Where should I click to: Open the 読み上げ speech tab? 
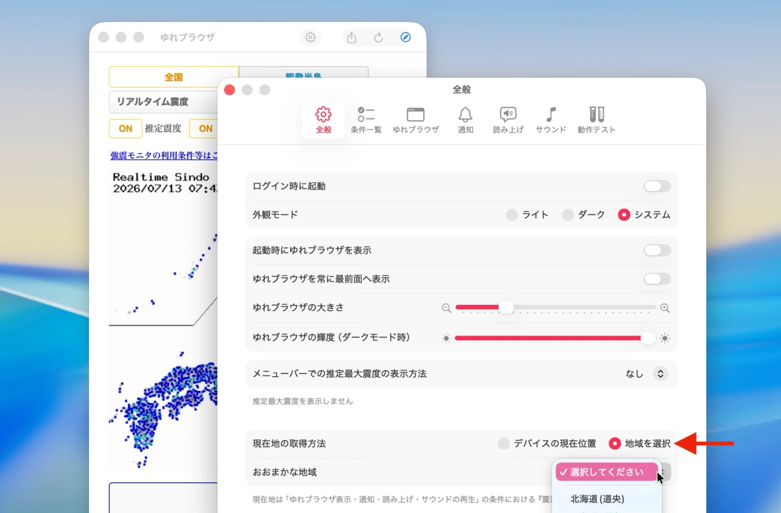coord(508,120)
